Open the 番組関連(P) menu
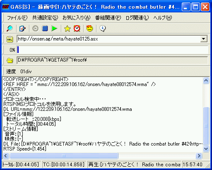The height and width of the screenshot is (170, 212). tap(108, 18)
